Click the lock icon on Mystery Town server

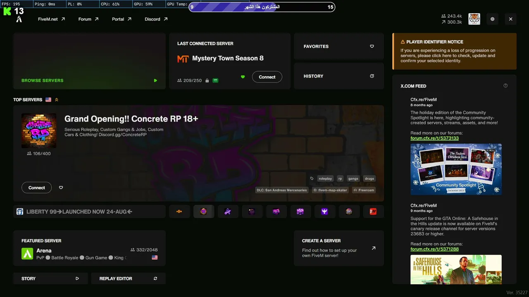point(207,80)
